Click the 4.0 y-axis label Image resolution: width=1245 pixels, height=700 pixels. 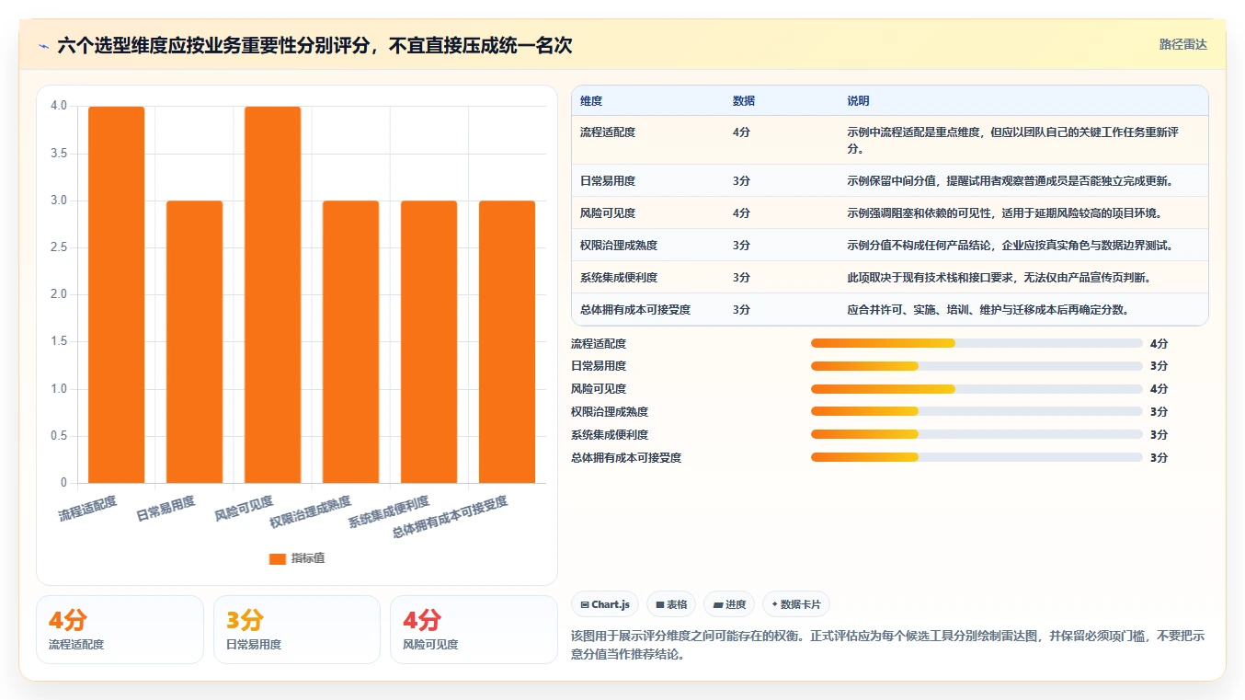tap(59, 106)
